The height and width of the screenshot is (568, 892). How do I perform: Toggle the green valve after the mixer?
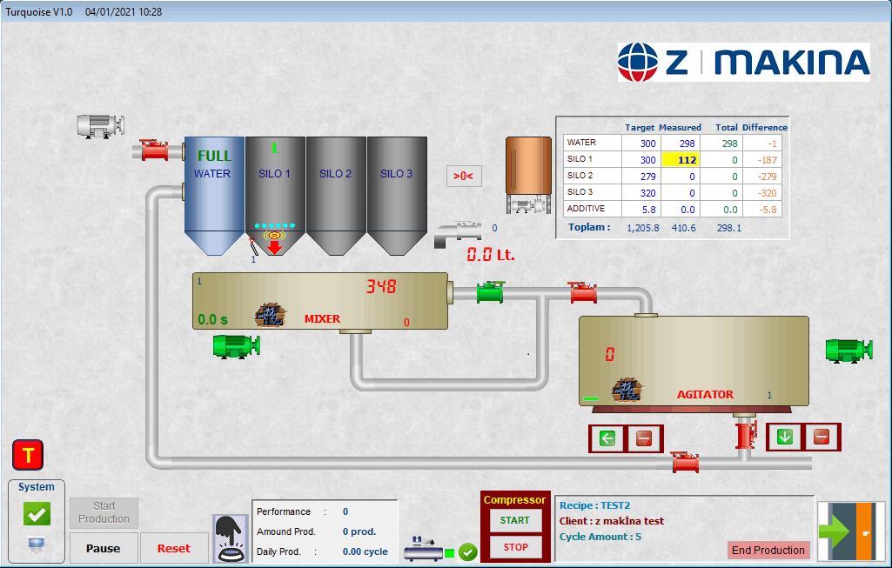(x=491, y=292)
